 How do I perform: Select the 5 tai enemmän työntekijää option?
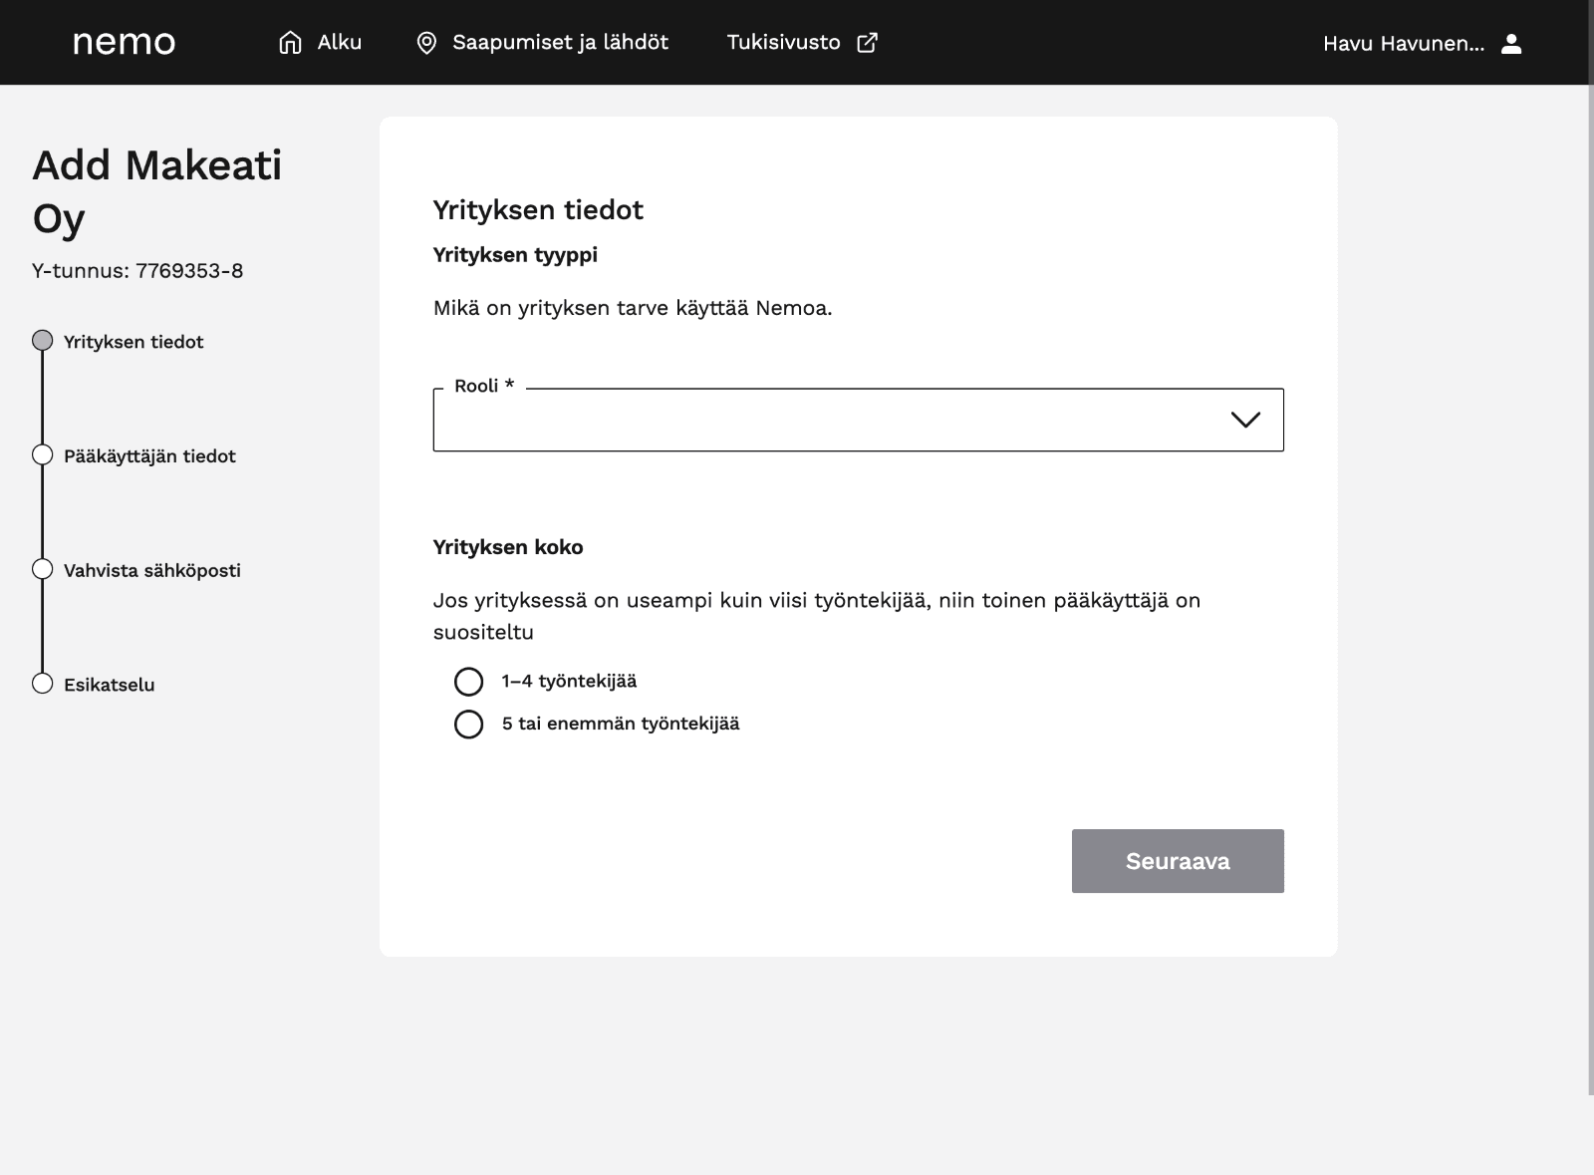coord(468,725)
